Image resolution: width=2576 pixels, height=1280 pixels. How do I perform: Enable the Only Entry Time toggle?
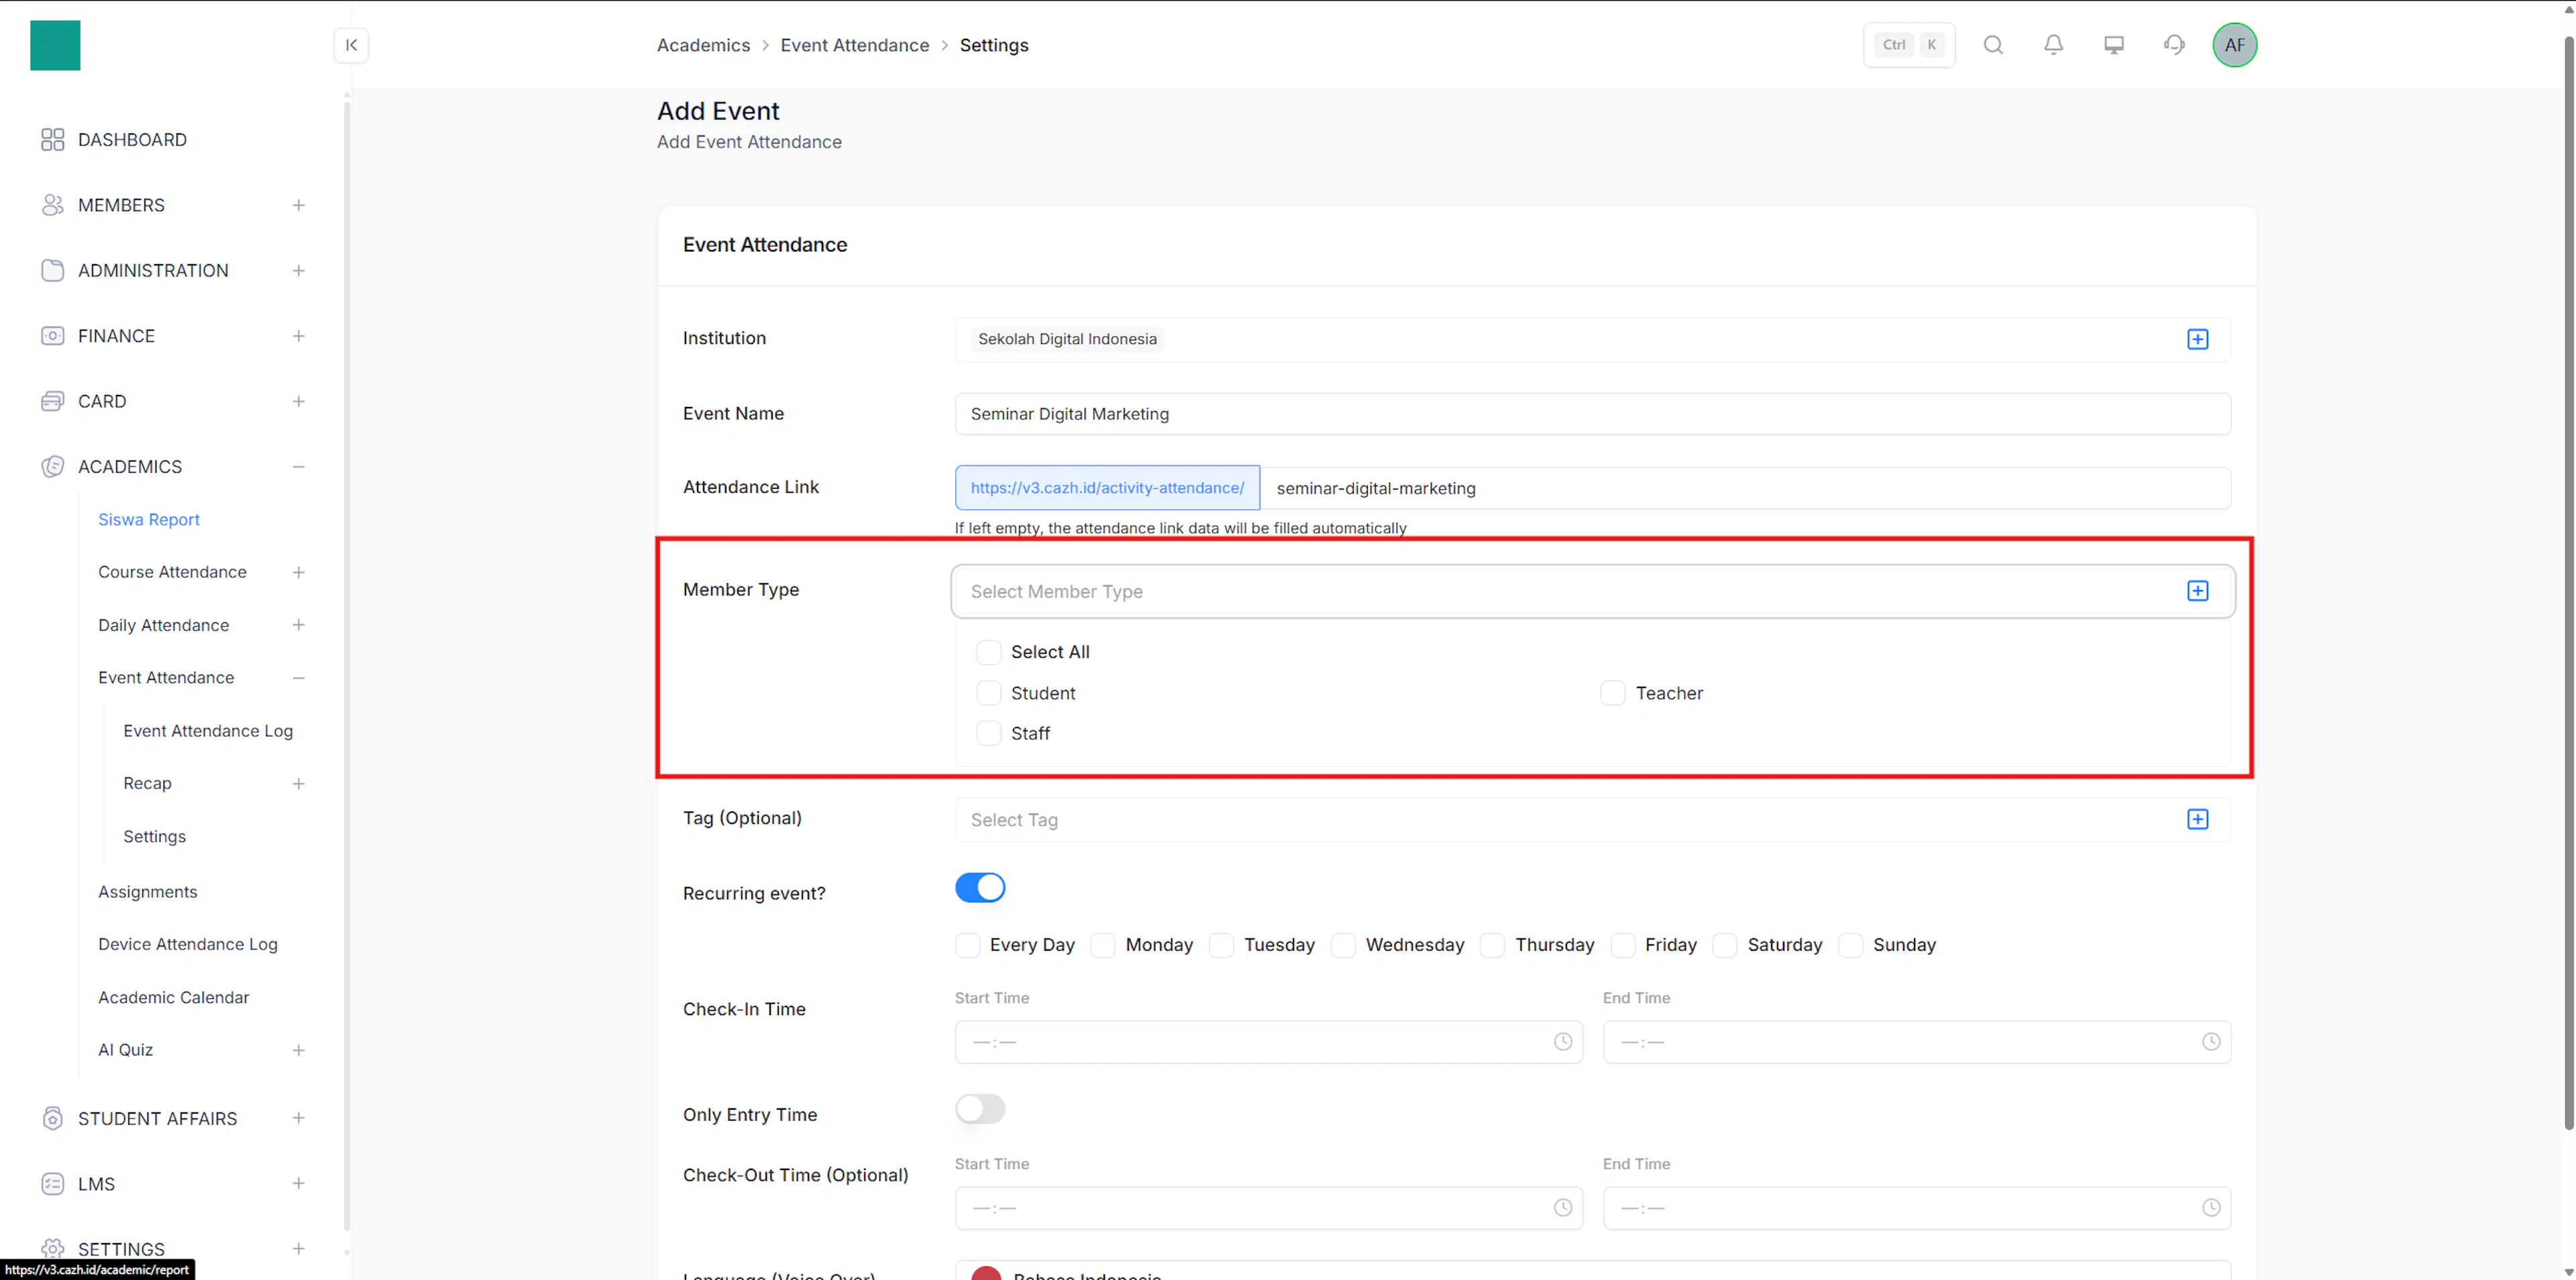tap(980, 1109)
